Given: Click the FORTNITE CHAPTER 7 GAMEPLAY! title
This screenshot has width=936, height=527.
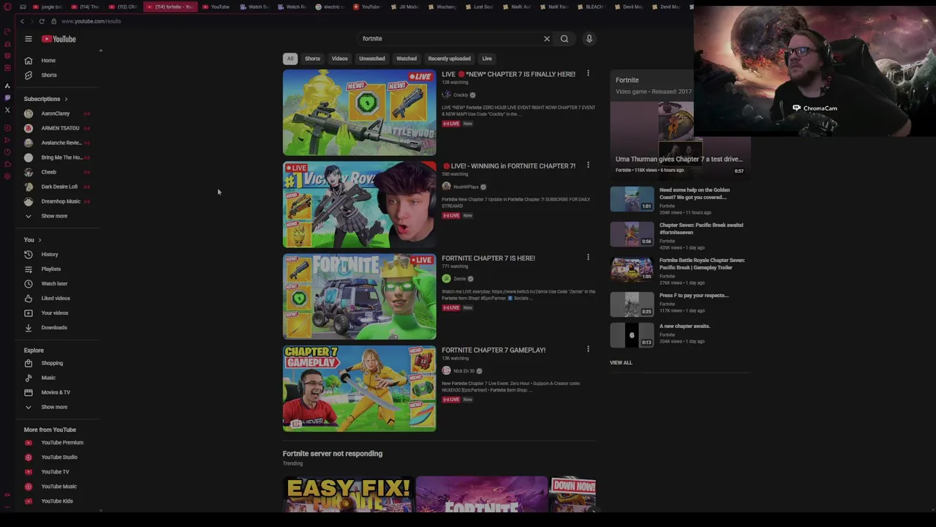Looking at the screenshot, I should [x=494, y=350].
